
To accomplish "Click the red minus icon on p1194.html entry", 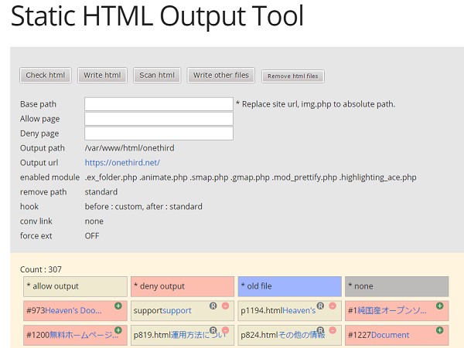I will click(x=332, y=306).
